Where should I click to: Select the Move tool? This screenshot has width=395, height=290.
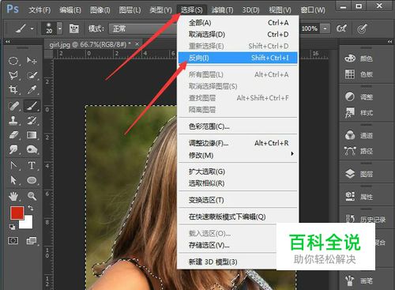(32, 61)
